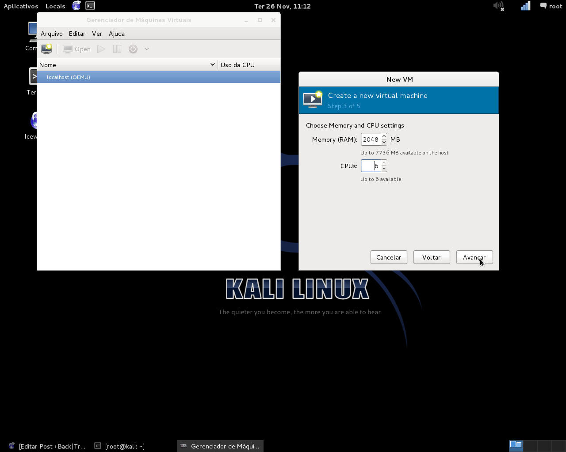Open the shutdown options dropdown arrow
Viewport: 566px width, 452px height.
coord(147,49)
